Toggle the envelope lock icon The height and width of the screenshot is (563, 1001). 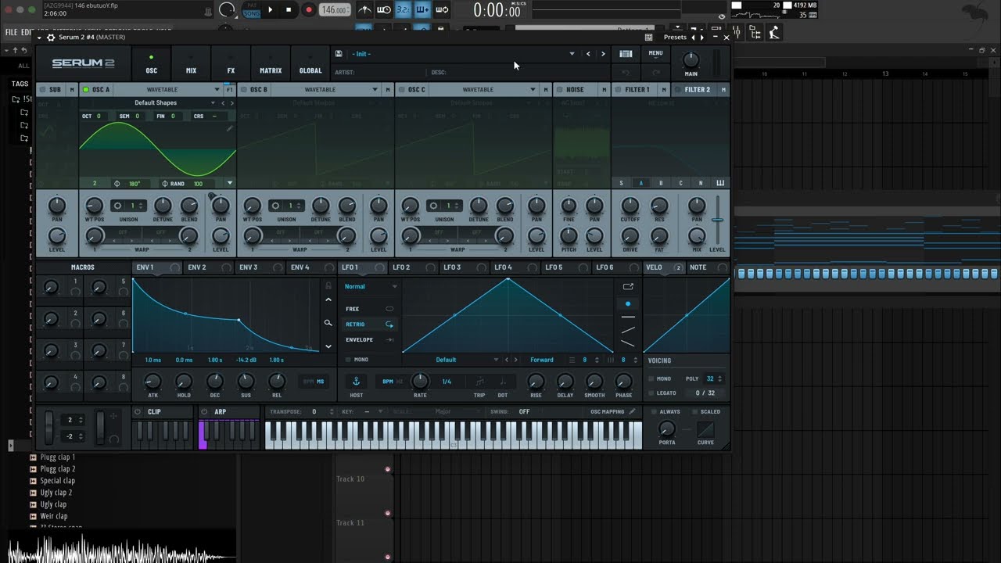coord(328,286)
